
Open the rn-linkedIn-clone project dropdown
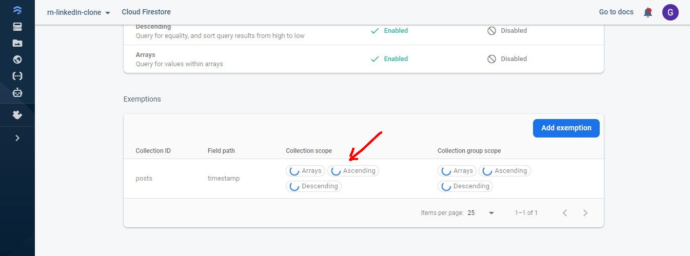(x=78, y=12)
